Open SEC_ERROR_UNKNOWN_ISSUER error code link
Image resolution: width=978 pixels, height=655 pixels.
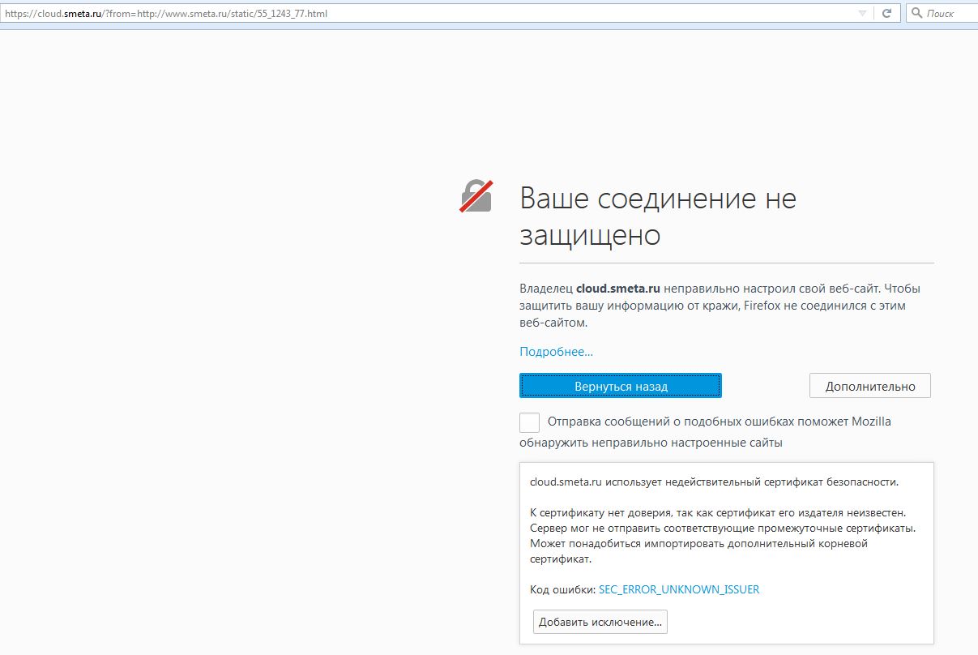(679, 589)
